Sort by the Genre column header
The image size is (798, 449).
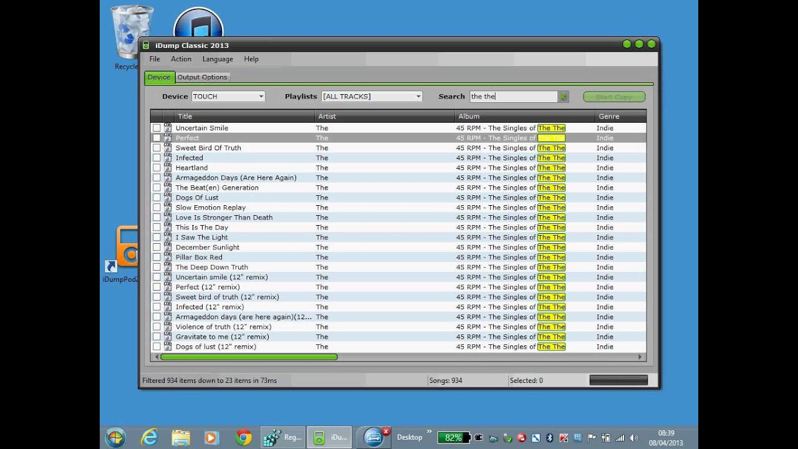[x=621, y=116]
